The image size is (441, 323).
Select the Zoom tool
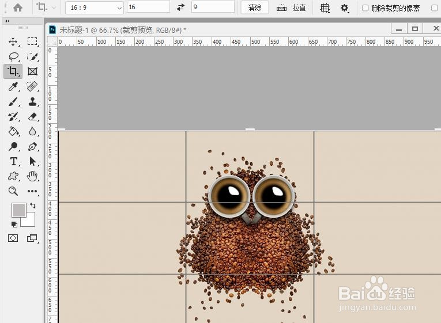tap(13, 191)
